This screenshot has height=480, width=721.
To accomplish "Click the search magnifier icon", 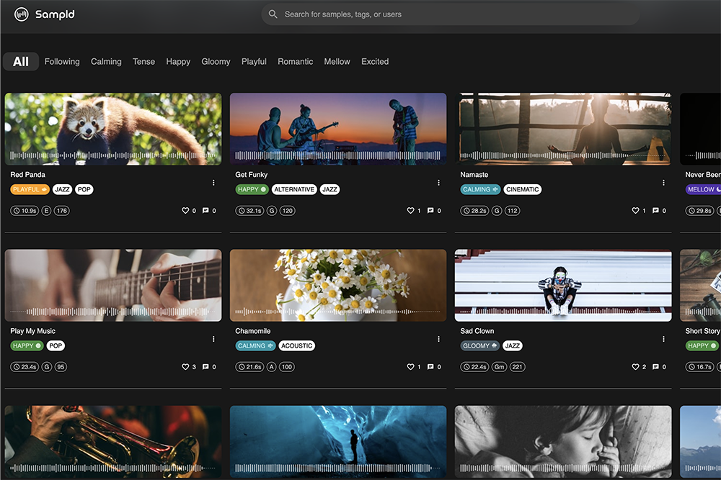I will [273, 14].
